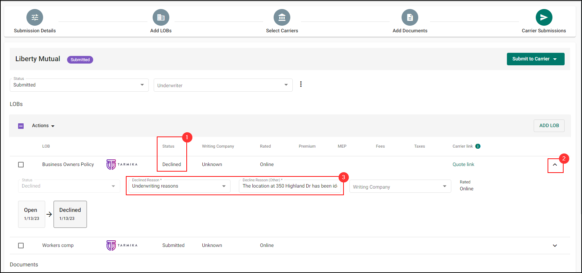The height and width of the screenshot is (273, 582).
Task: Click the Writing Company column header
Action: 218,146
